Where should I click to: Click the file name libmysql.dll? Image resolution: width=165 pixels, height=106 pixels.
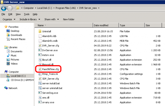48,65
